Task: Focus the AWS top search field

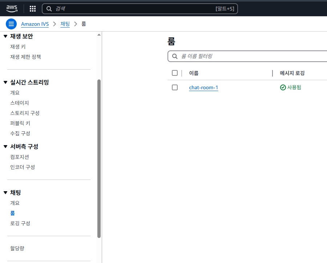Action: click(140, 9)
